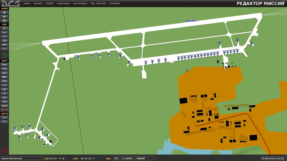
Task: Click the red exit button at bottom left
Action: click(x=5, y=151)
